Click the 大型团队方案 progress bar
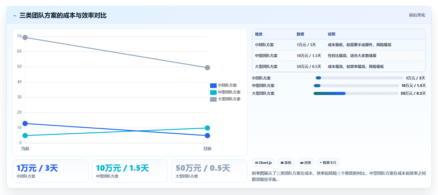The width and height of the screenshot is (438, 195). (356, 93)
